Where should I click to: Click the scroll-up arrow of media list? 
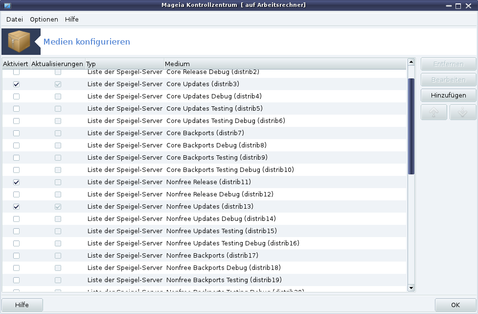[x=411, y=62]
